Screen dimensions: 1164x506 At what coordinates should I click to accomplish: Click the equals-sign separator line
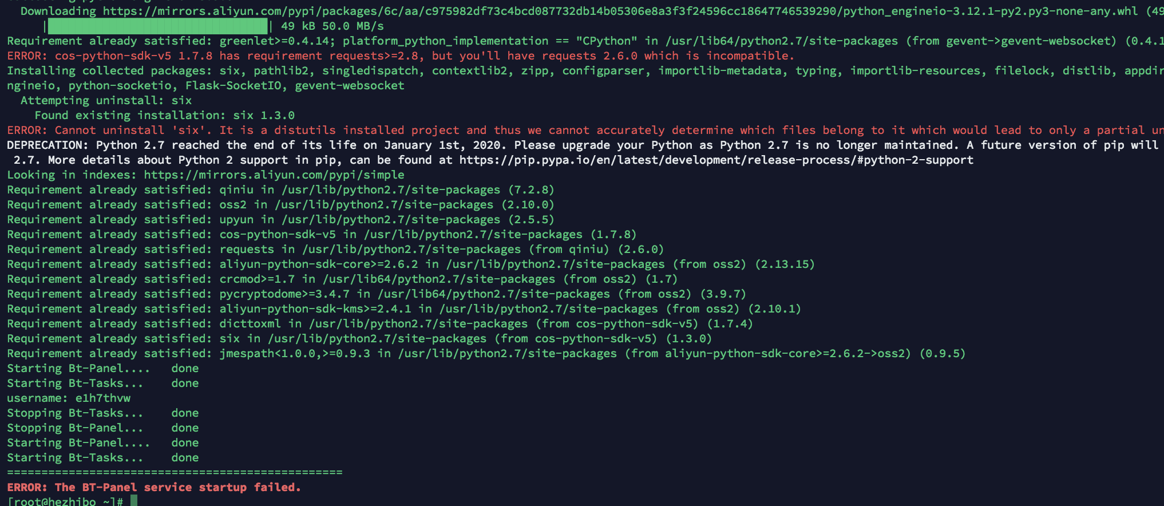pyautogui.click(x=175, y=472)
